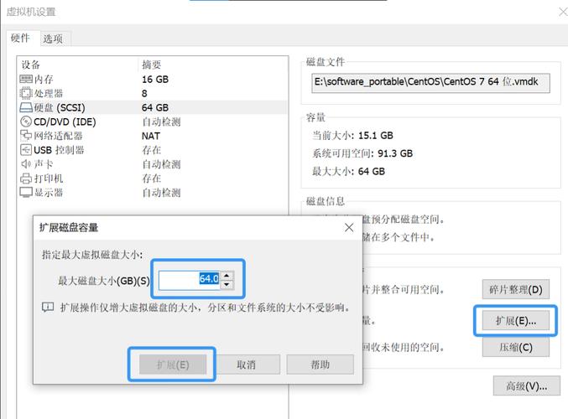Select 存在 in the USB 控制器 row

151,150
